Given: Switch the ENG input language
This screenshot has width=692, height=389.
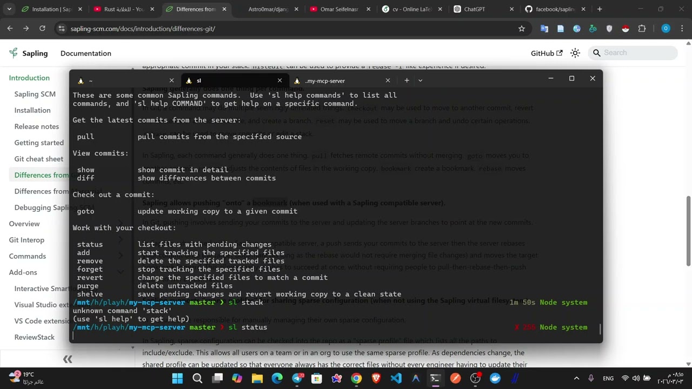Looking at the screenshot, I should coord(608,378).
